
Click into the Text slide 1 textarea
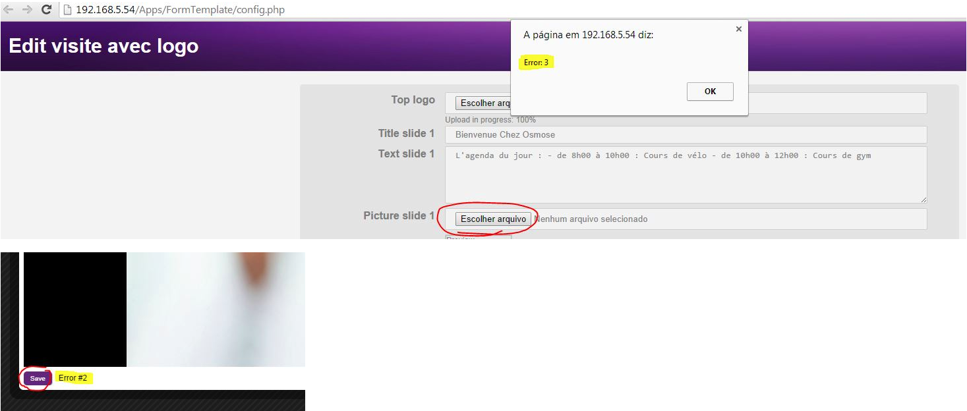tap(686, 175)
